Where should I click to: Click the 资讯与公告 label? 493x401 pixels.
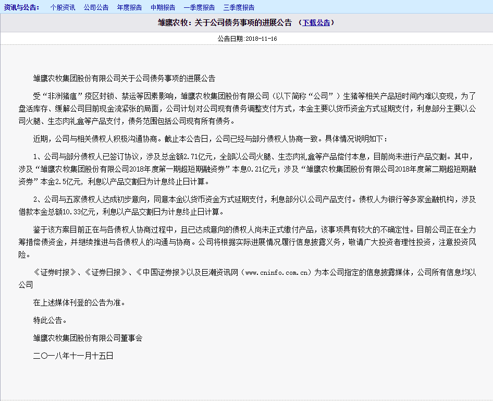[x=21, y=7]
